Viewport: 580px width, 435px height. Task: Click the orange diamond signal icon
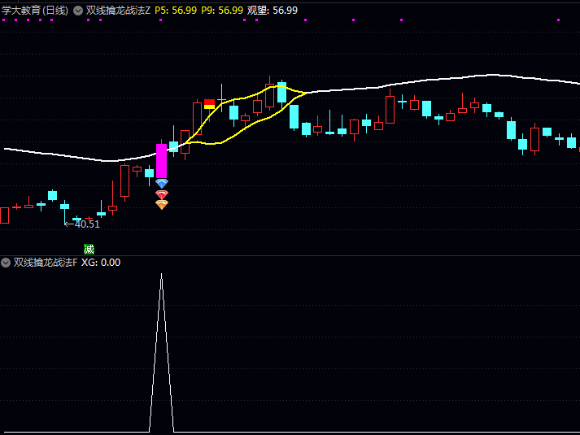162,205
